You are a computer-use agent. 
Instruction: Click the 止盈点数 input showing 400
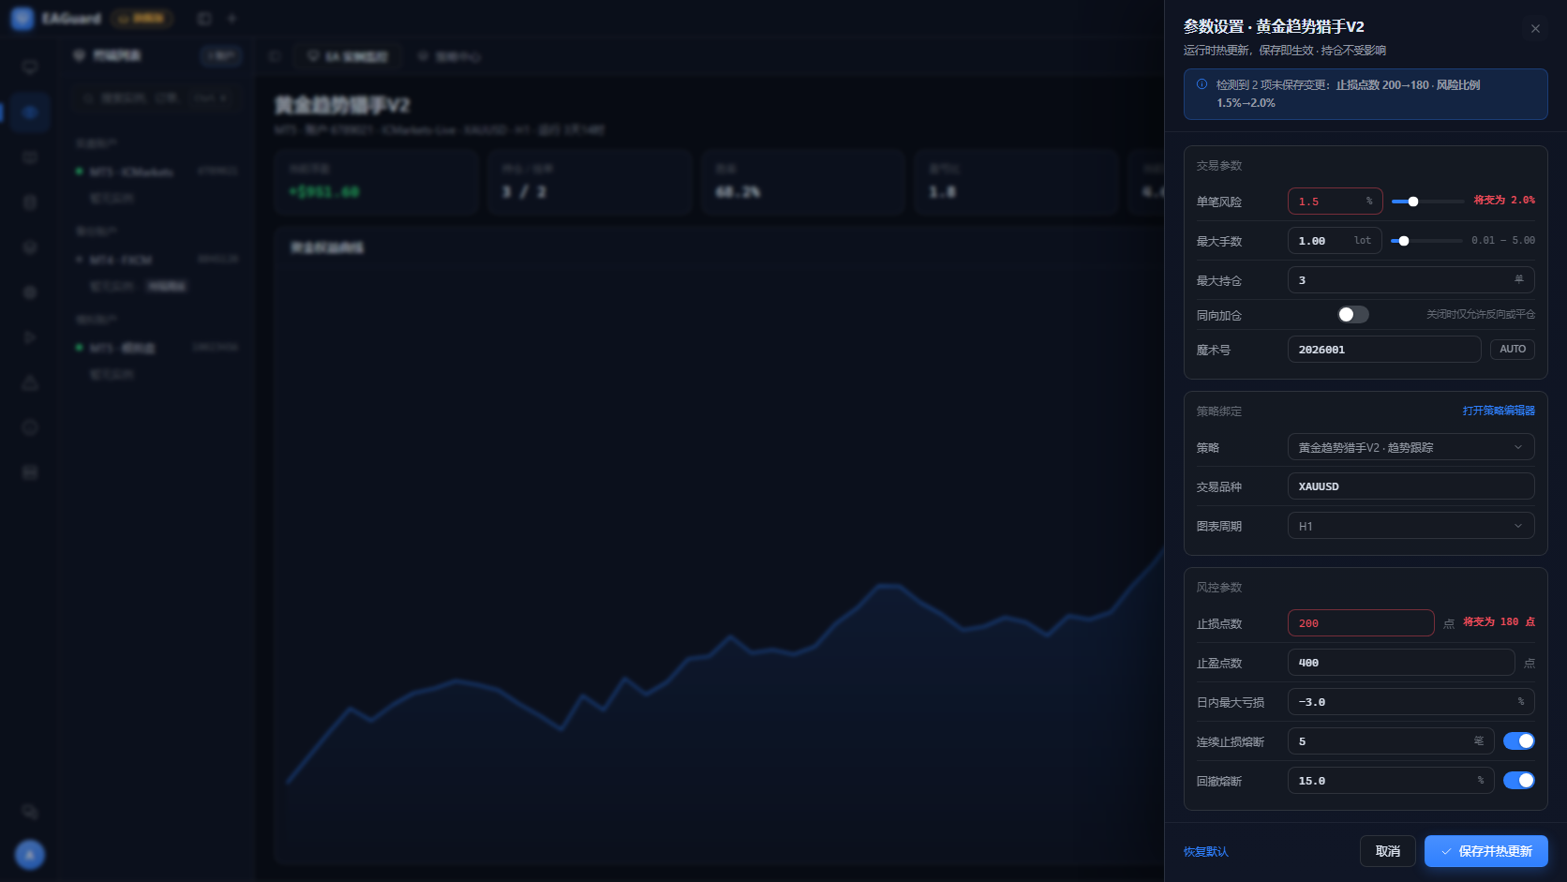pyautogui.click(x=1401, y=663)
